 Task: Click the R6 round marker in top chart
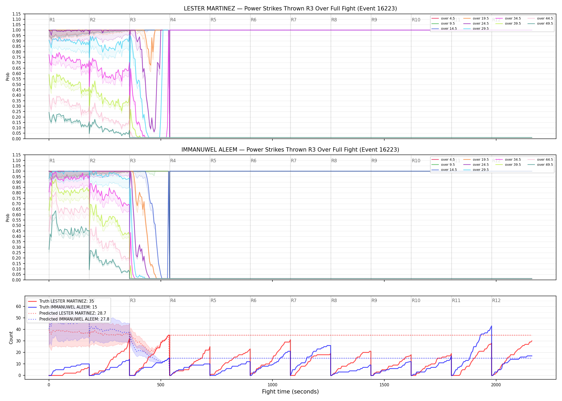tap(253, 20)
